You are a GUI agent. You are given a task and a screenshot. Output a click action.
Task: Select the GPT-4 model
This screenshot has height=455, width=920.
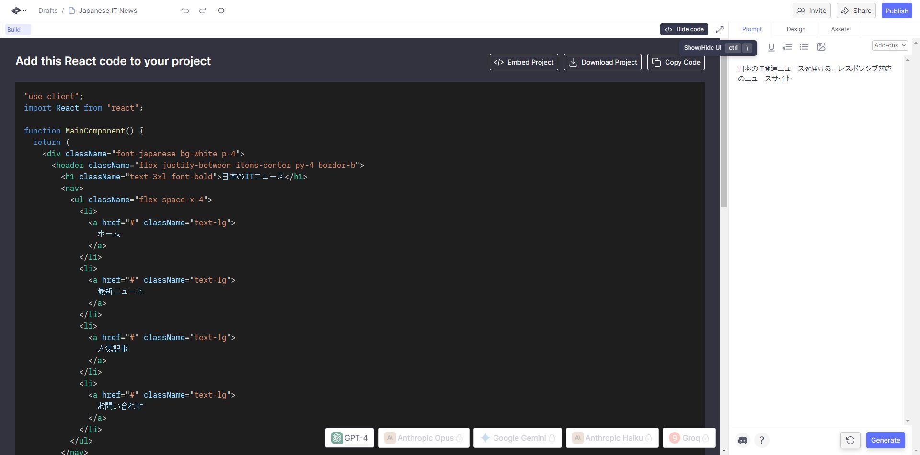[x=349, y=438]
